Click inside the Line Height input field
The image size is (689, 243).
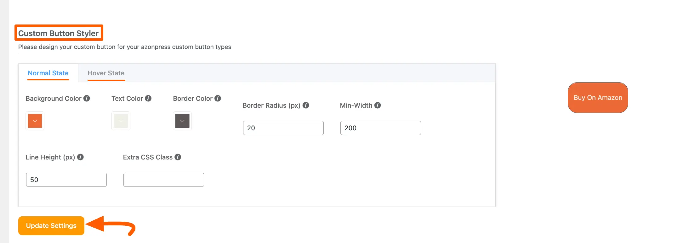(x=66, y=180)
